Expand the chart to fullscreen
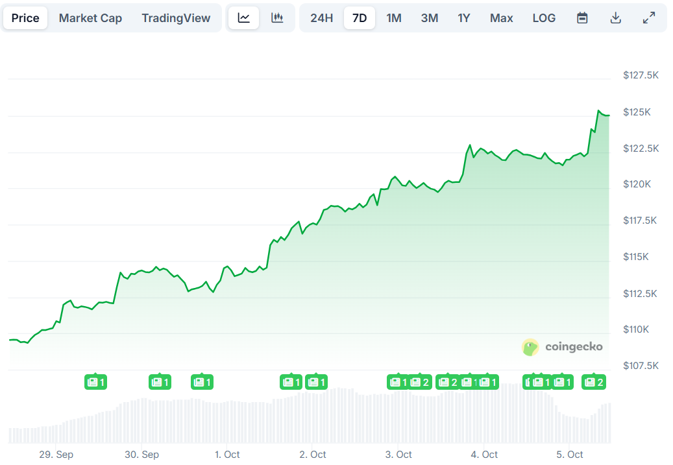 649,18
